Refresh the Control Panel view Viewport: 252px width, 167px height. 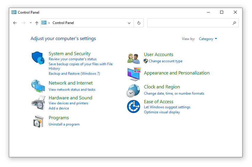click(x=139, y=23)
